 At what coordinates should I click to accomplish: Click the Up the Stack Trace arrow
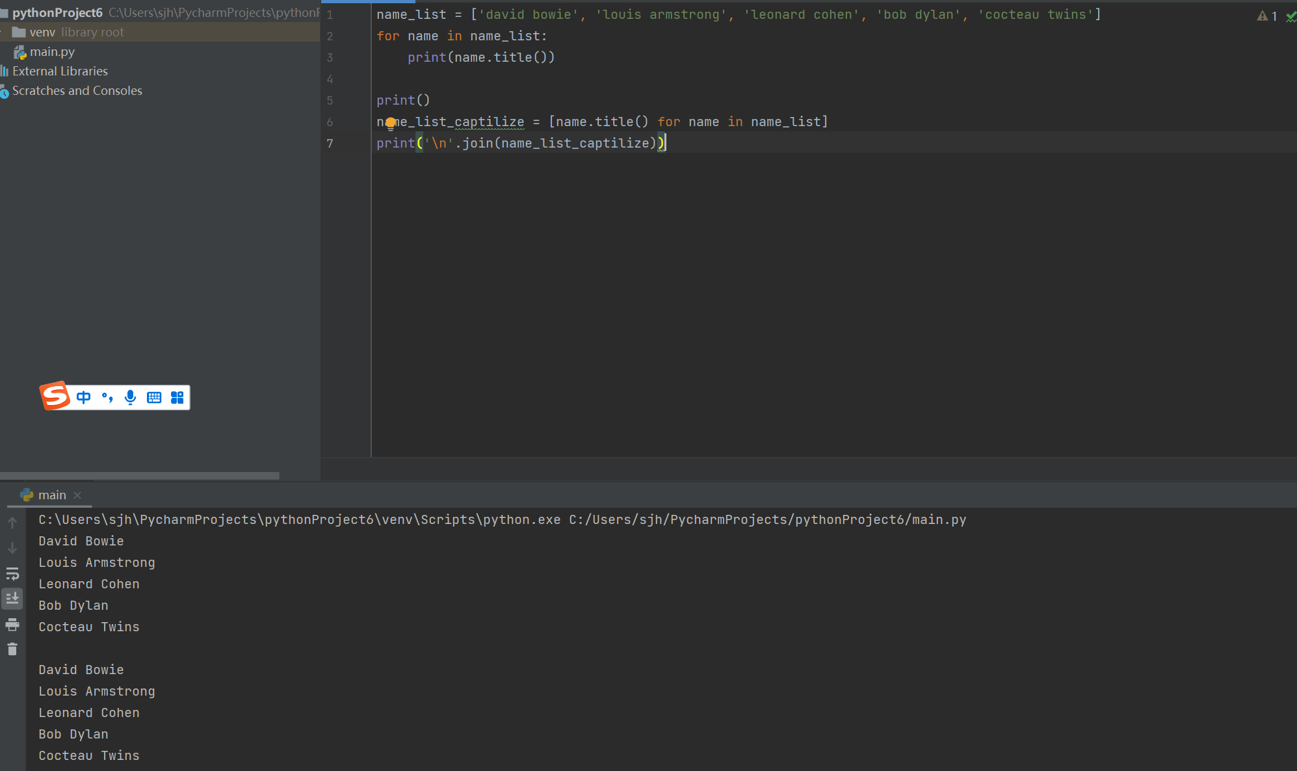click(x=12, y=523)
